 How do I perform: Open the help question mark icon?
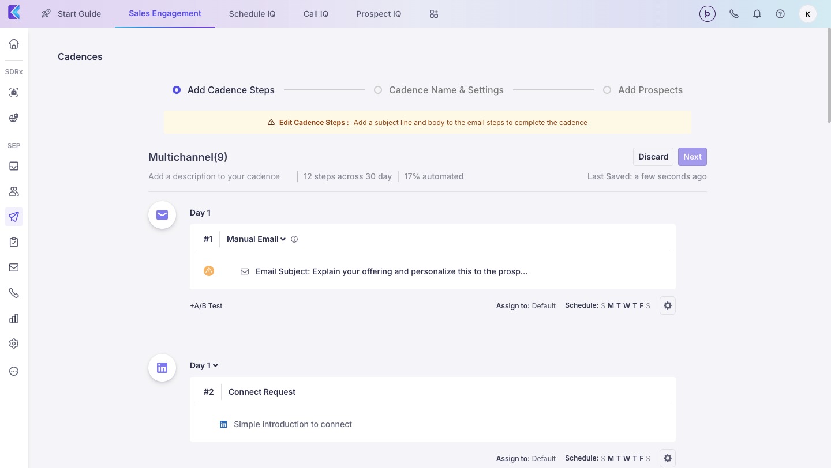click(780, 14)
